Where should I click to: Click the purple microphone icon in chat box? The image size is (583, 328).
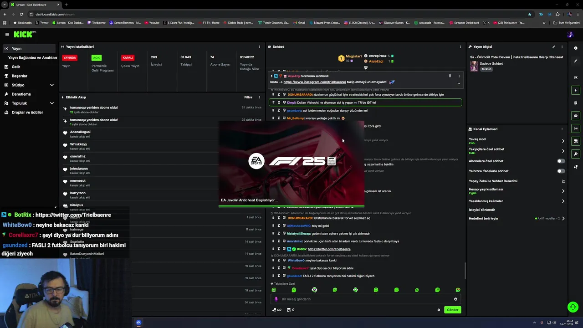point(276,299)
